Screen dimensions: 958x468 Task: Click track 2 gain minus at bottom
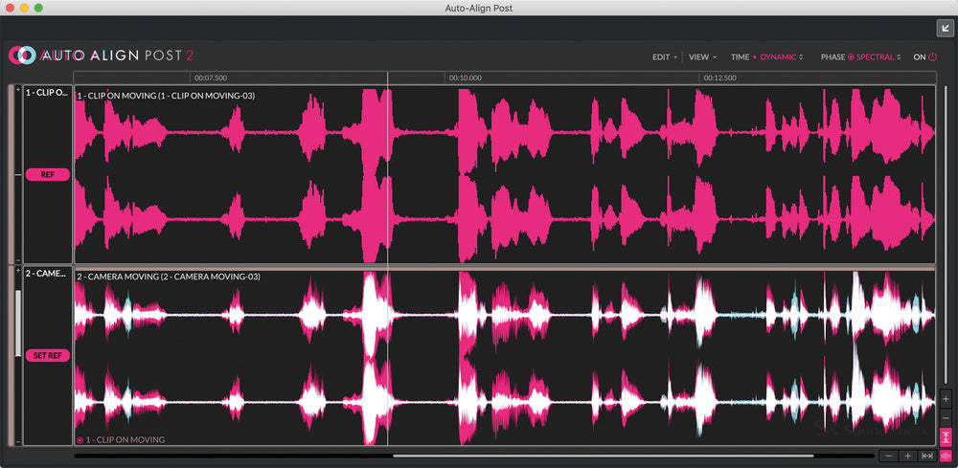[17, 441]
